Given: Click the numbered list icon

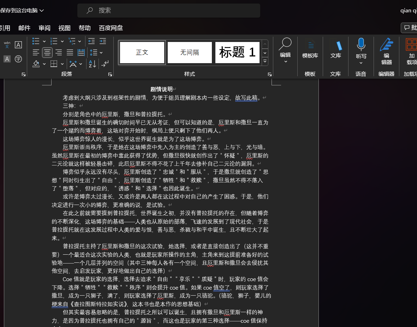Looking at the screenshot, I should coord(54,41).
